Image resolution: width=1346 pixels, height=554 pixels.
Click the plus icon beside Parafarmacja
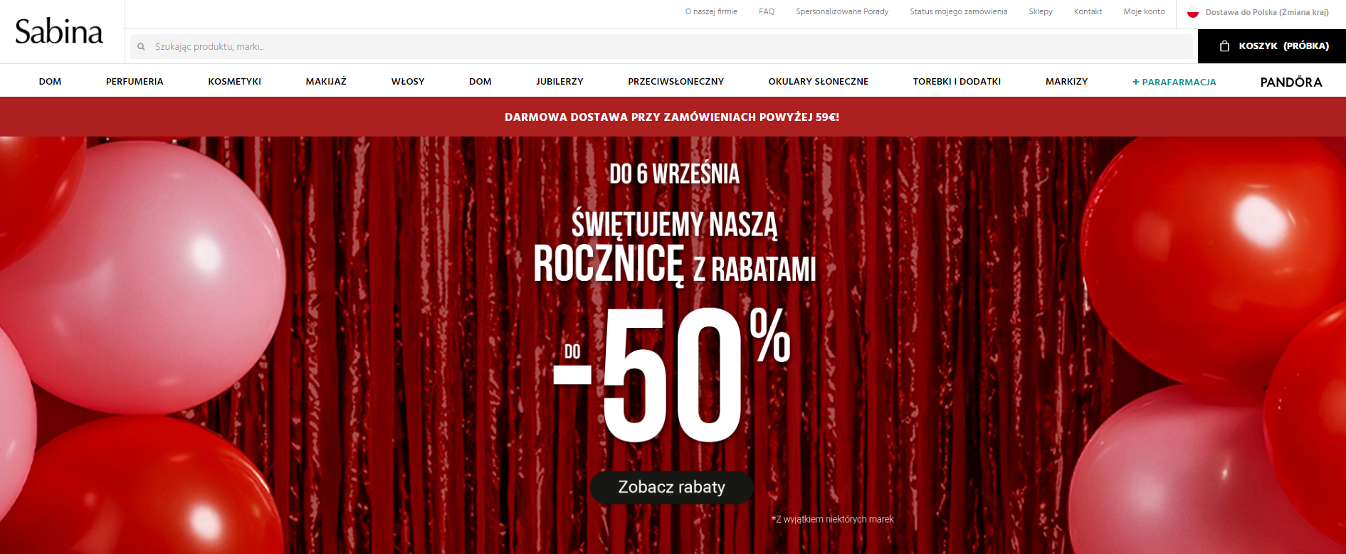tap(1136, 82)
